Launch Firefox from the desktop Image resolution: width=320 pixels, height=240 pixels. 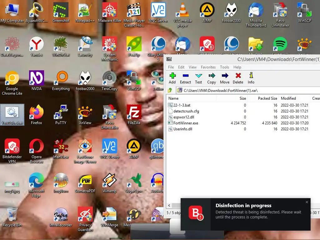click(37, 115)
